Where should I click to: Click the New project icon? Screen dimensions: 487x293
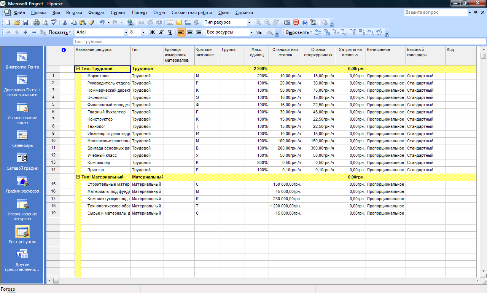tap(8, 22)
